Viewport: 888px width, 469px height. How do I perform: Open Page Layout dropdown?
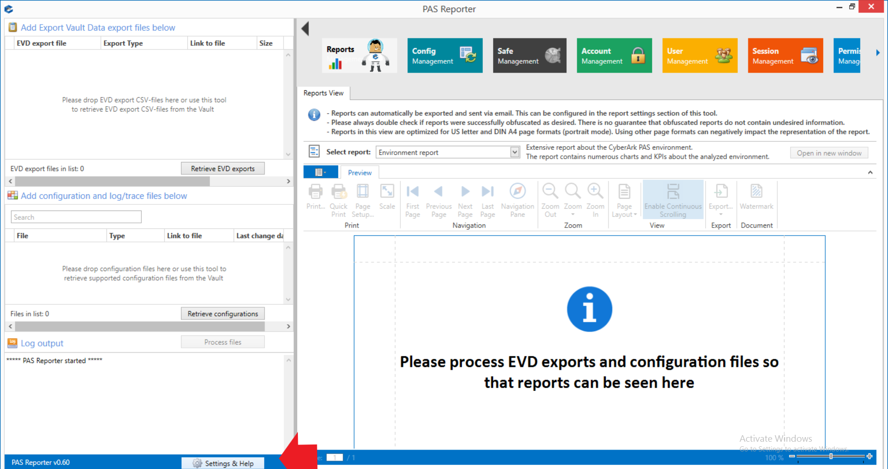click(624, 201)
